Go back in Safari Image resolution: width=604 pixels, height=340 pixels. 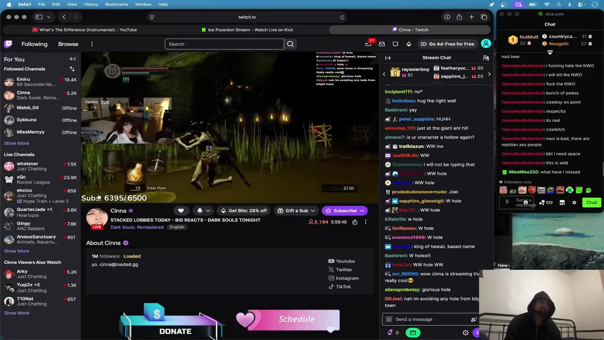[64, 17]
